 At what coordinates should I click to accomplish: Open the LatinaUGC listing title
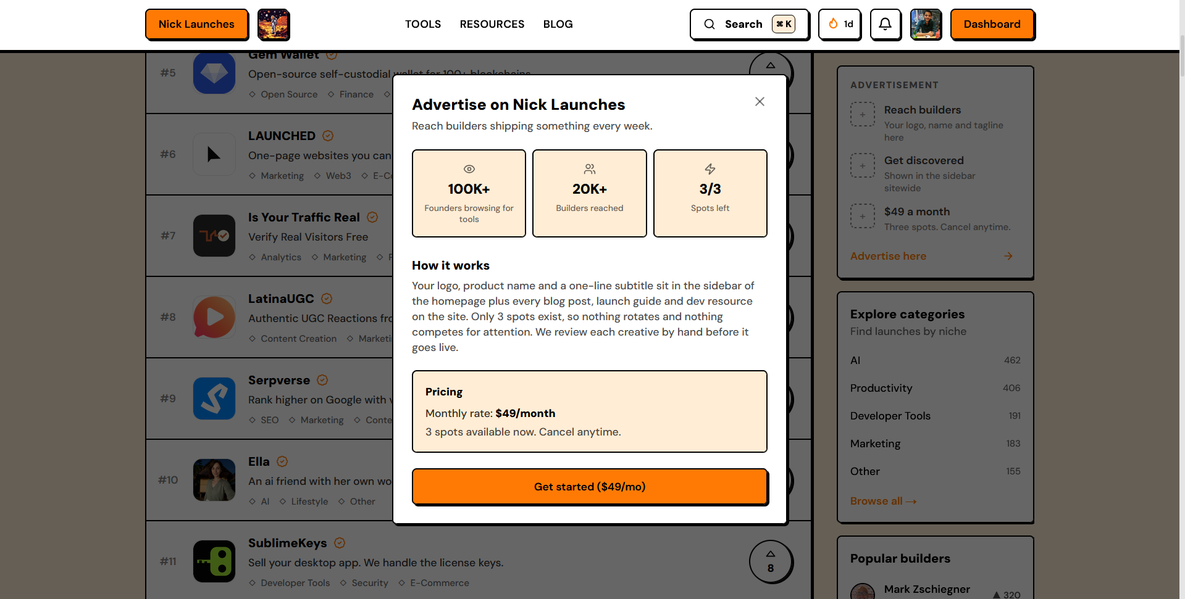pyautogui.click(x=281, y=299)
